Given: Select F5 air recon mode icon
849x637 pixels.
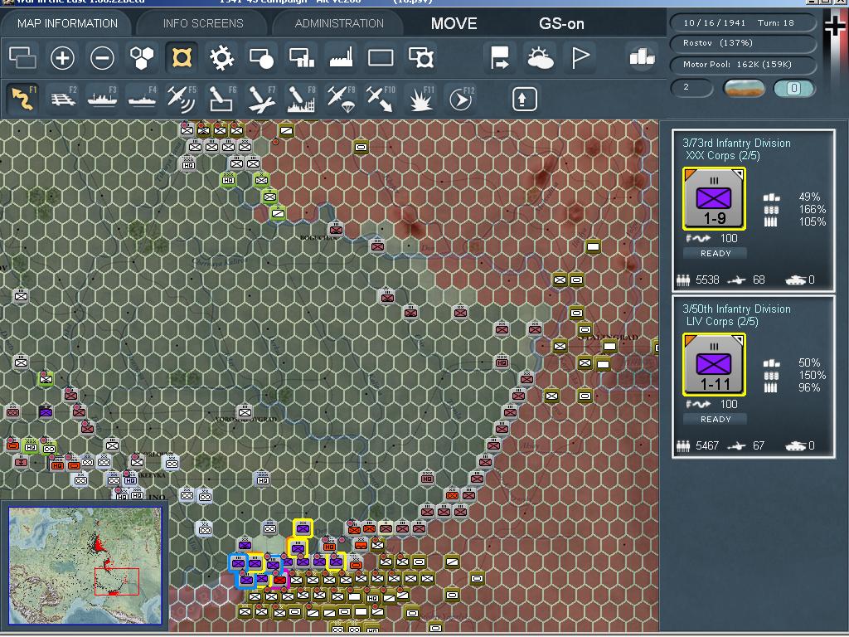Looking at the screenshot, I should (x=182, y=99).
